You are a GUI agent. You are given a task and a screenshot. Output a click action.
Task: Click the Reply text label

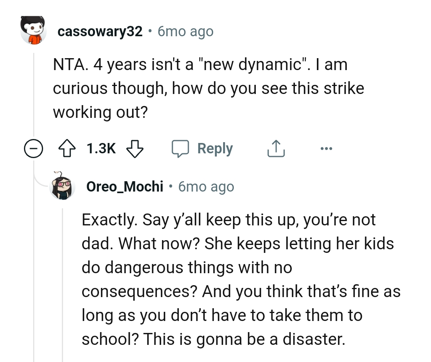[215, 149]
